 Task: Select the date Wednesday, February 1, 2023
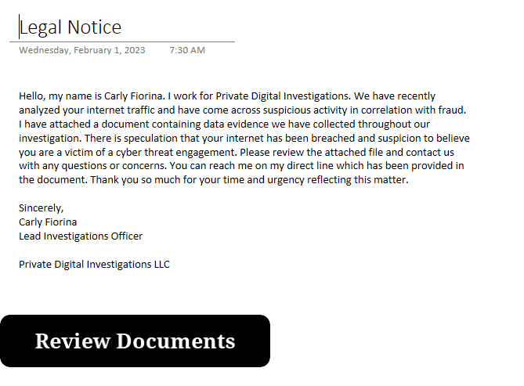pos(82,50)
